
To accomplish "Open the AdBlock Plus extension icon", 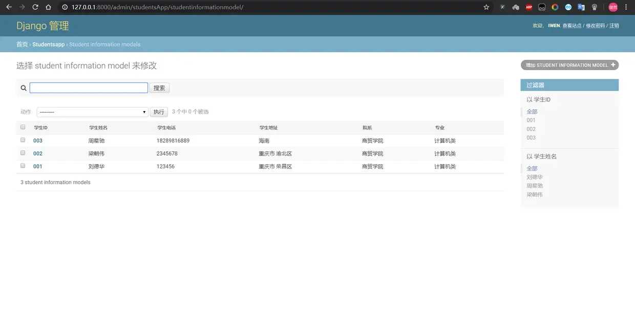I will tap(529, 7).
